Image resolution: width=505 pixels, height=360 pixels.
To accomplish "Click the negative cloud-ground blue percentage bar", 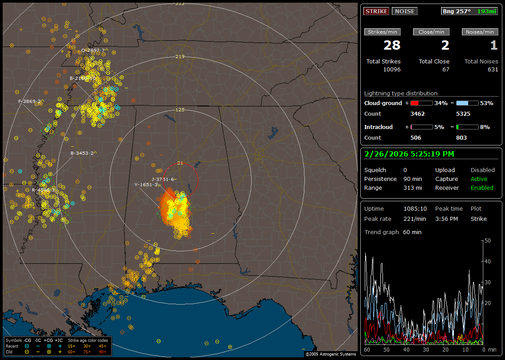I will pos(467,103).
